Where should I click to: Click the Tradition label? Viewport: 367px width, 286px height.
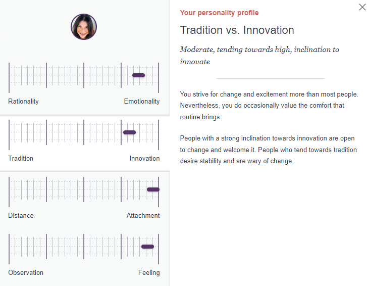21,158
